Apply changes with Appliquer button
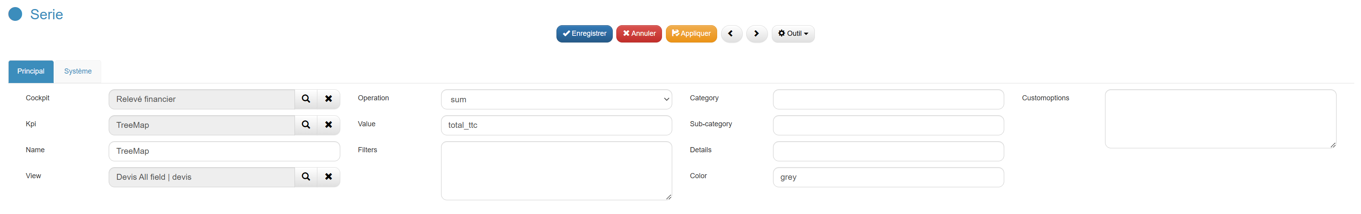The width and height of the screenshot is (1361, 214). click(x=690, y=33)
